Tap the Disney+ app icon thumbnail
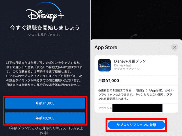 (104, 65)
